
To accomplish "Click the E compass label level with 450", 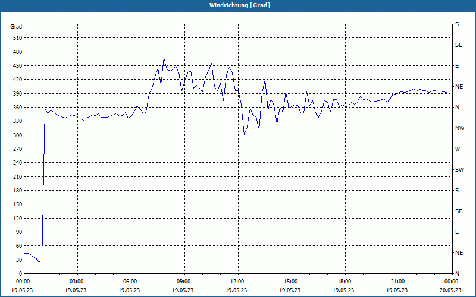I will pyautogui.click(x=457, y=66).
